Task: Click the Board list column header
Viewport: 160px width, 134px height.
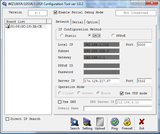Action: pyautogui.click(x=26, y=22)
